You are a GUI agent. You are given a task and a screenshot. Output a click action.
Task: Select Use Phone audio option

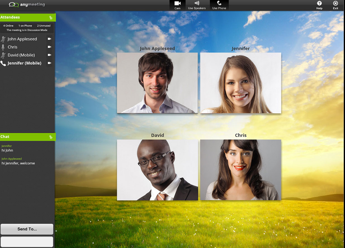pyautogui.click(x=219, y=5)
